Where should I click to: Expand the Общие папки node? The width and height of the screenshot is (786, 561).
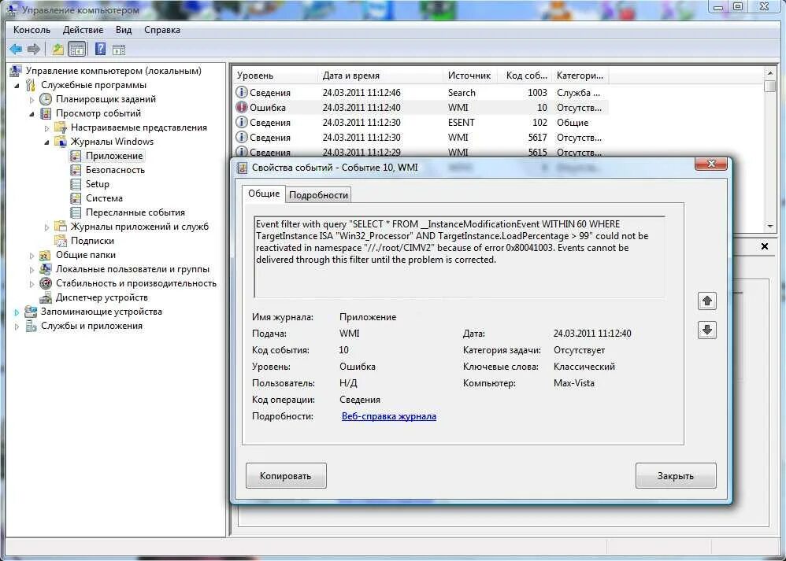click(32, 256)
